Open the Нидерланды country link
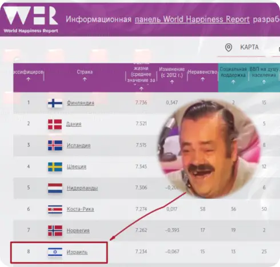 pos(82,188)
